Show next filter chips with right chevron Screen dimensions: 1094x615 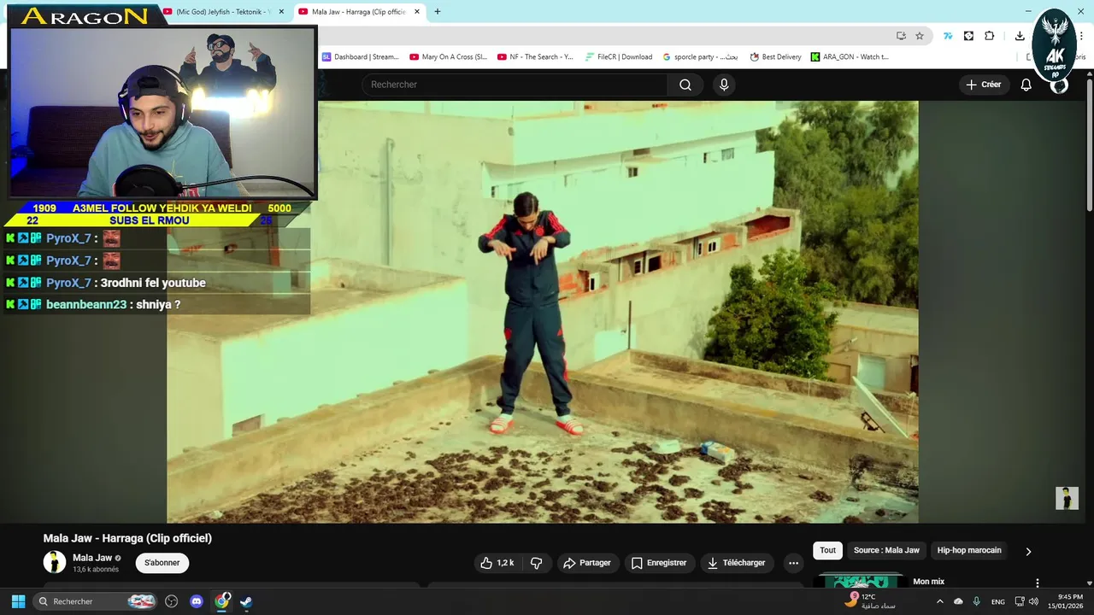click(1028, 551)
